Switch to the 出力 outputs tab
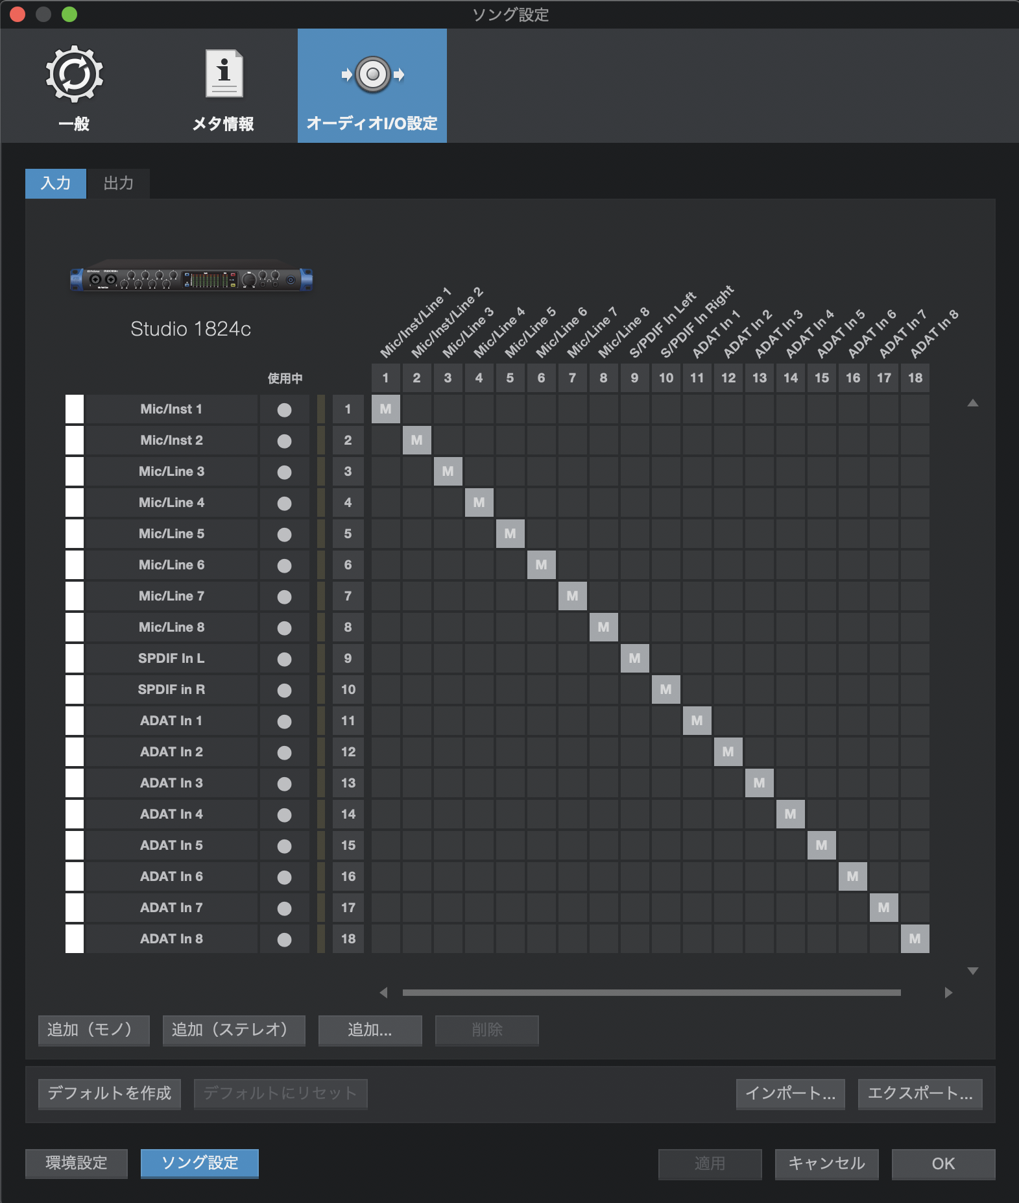 click(119, 183)
